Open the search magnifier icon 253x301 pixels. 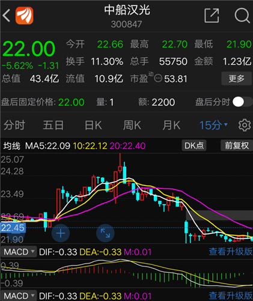click(242, 16)
